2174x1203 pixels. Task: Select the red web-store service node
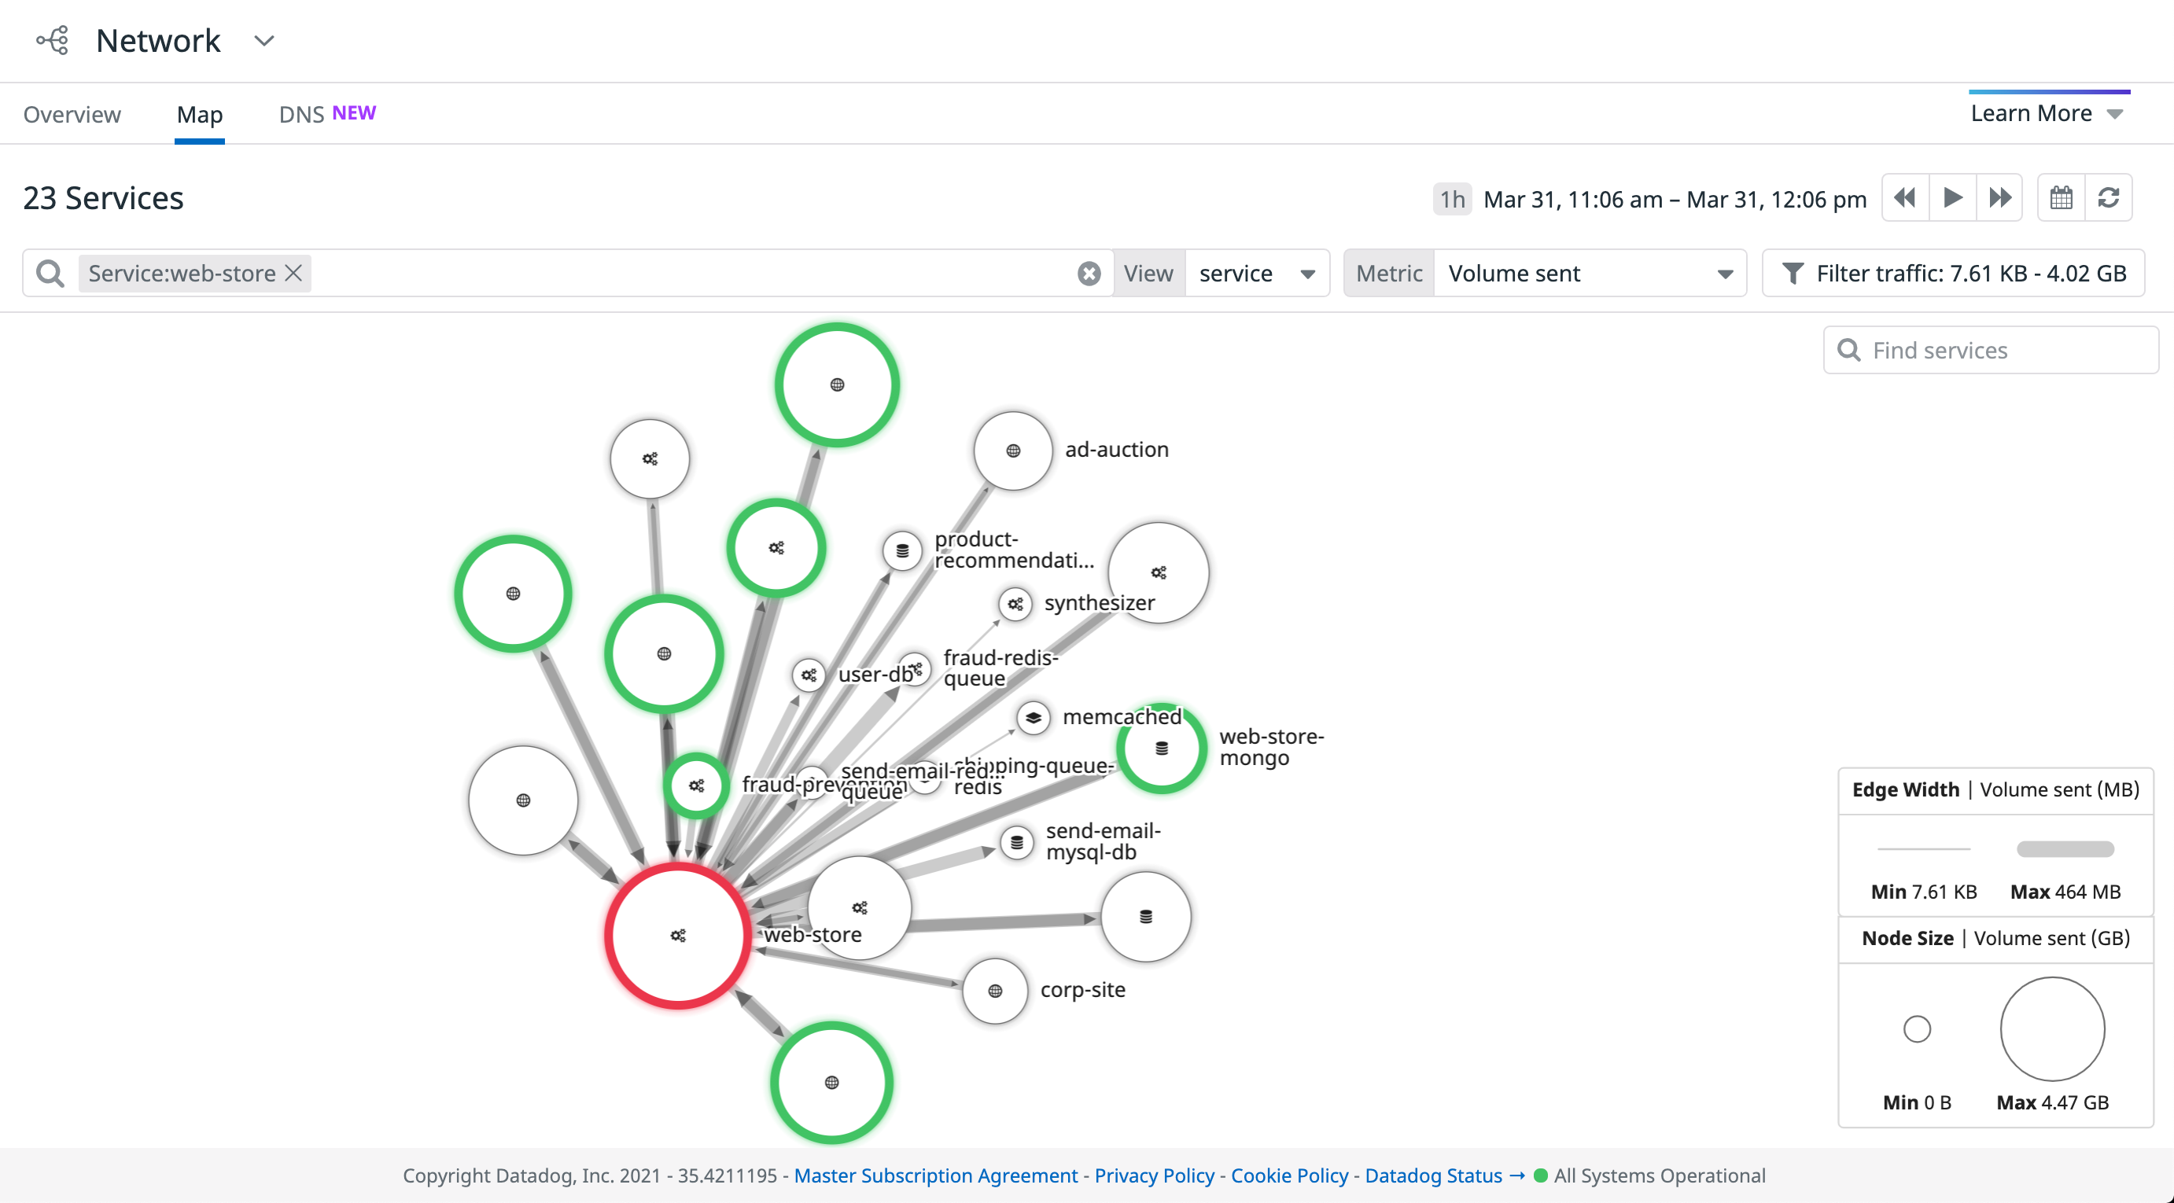[678, 935]
